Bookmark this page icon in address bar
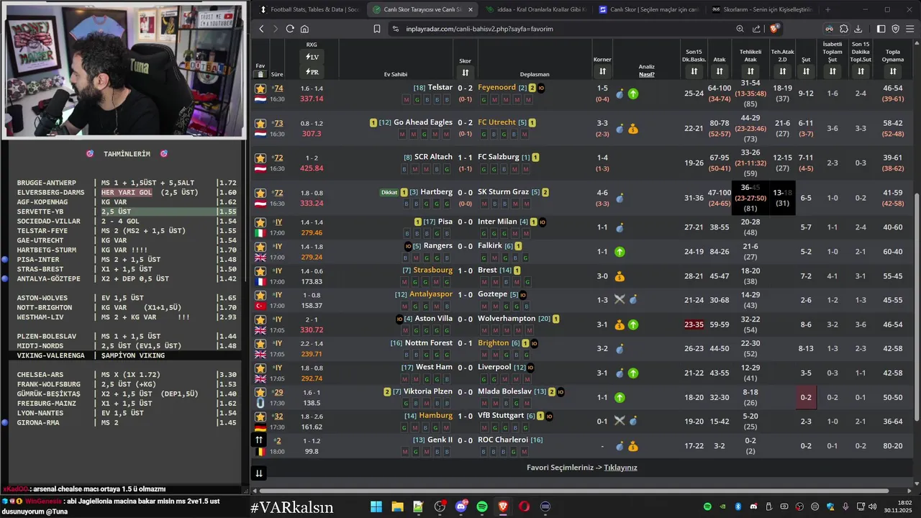This screenshot has height=518, width=921. (x=376, y=29)
